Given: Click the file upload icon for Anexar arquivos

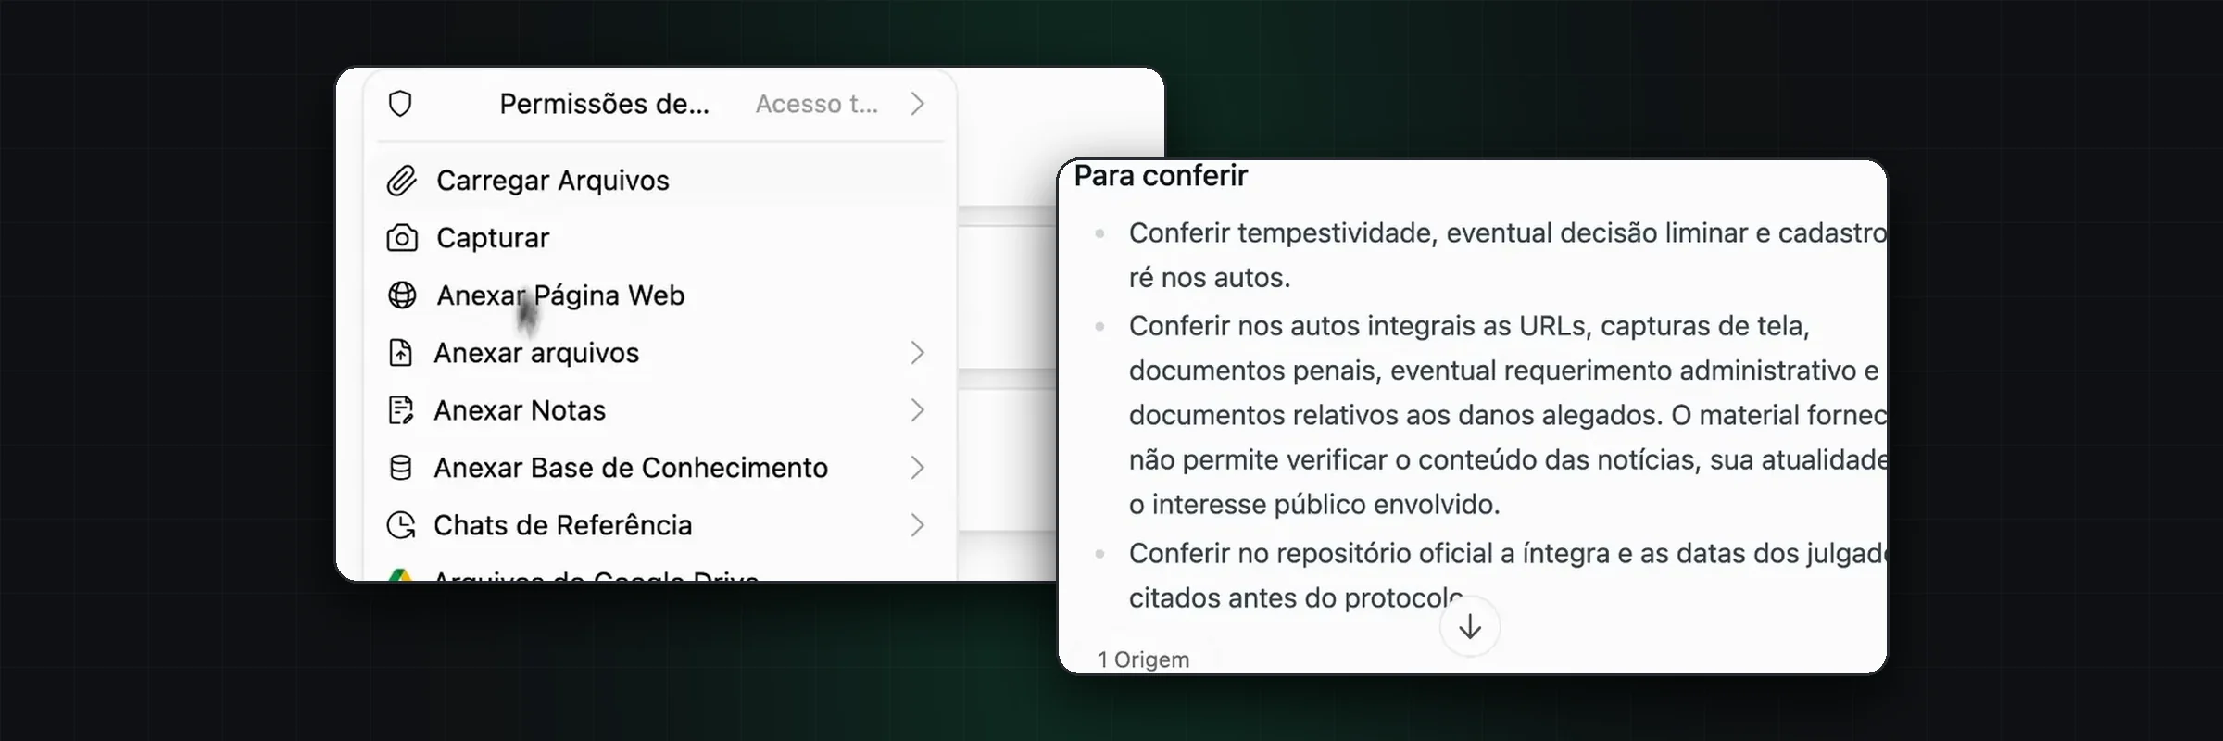Looking at the screenshot, I should [x=400, y=353].
